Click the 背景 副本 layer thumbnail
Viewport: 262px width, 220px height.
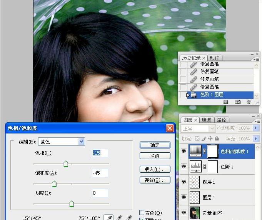click(x=195, y=213)
